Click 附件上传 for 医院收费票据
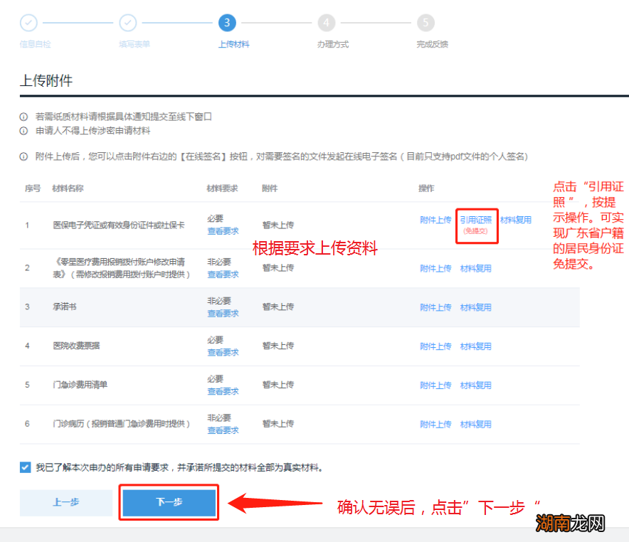Viewport: 629px width, 542px height. pyautogui.click(x=436, y=346)
